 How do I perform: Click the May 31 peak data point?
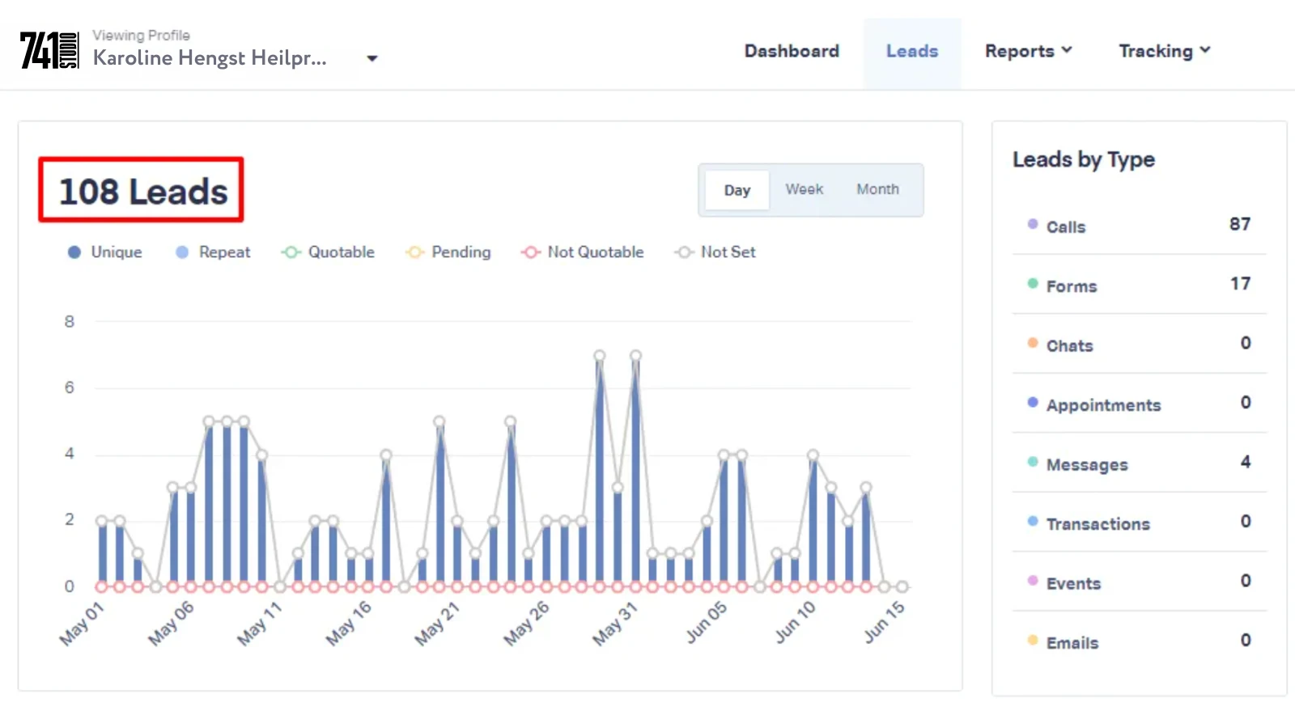tap(635, 353)
